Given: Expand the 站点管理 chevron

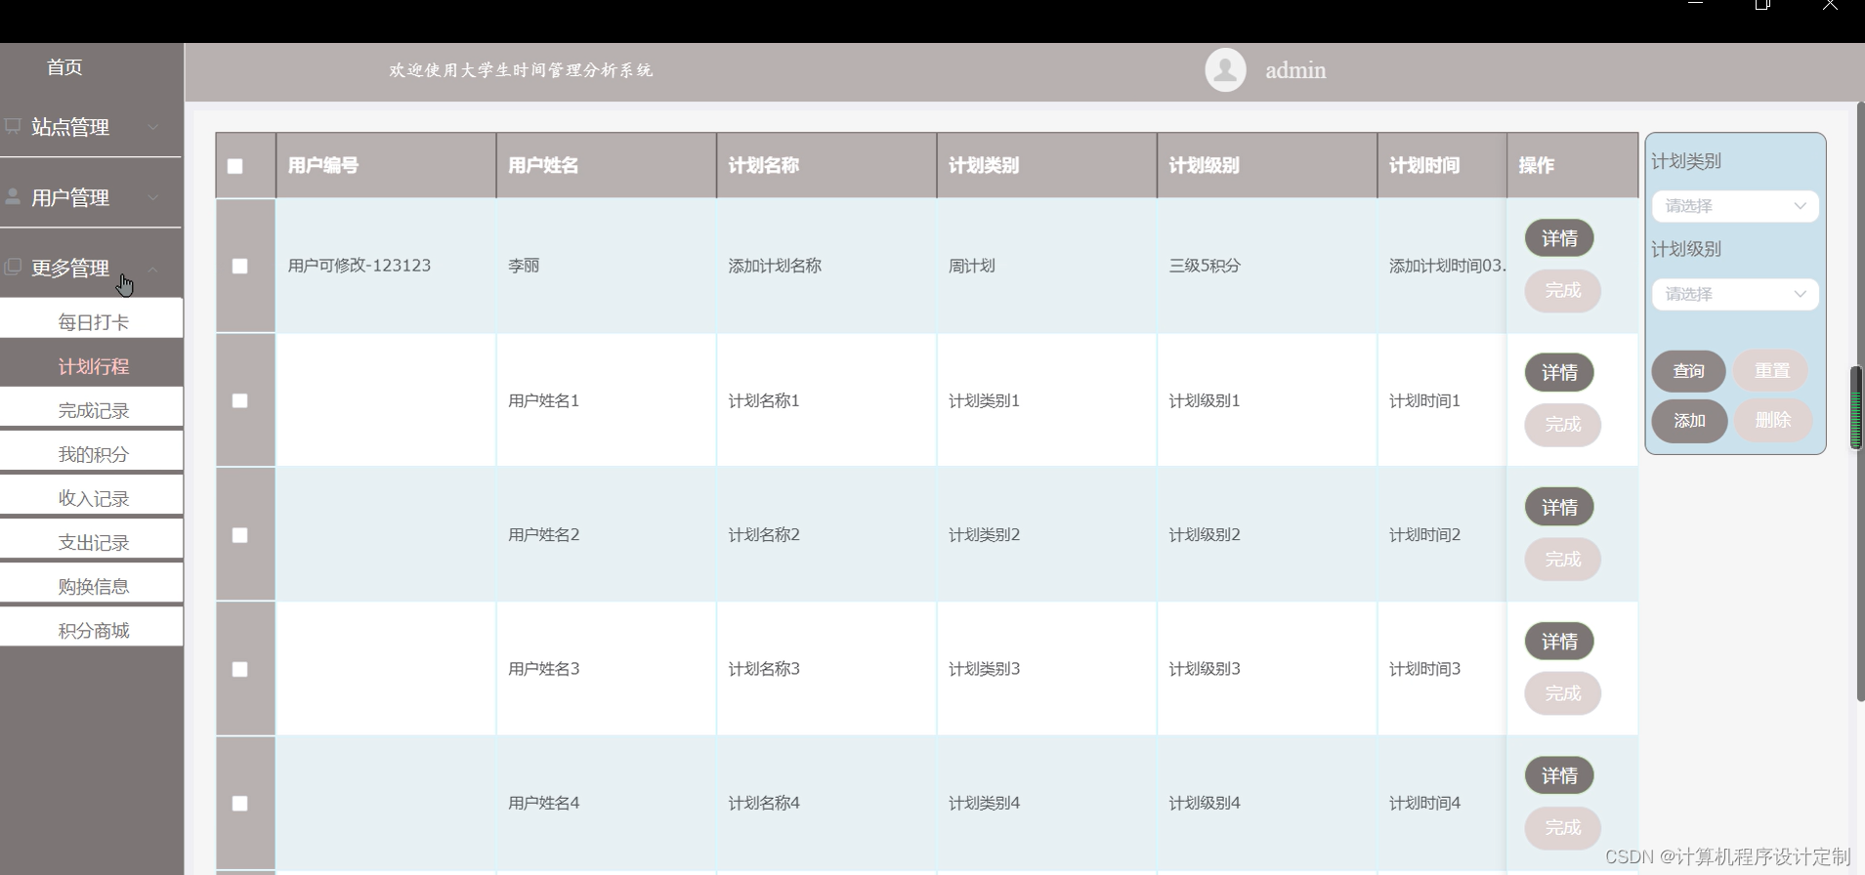Looking at the screenshot, I should (153, 127).
